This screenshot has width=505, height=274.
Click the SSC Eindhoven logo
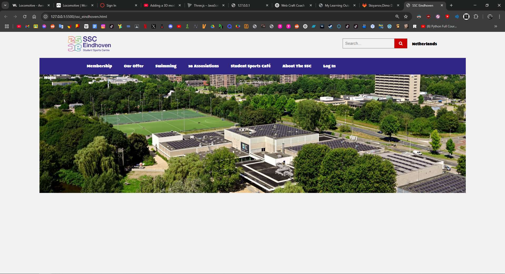(x=89, y=44)
